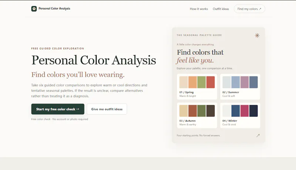Screen dimensions: 296x170
Task: Pick the off-white Winter swatch
Action: [x=226, y=111]
